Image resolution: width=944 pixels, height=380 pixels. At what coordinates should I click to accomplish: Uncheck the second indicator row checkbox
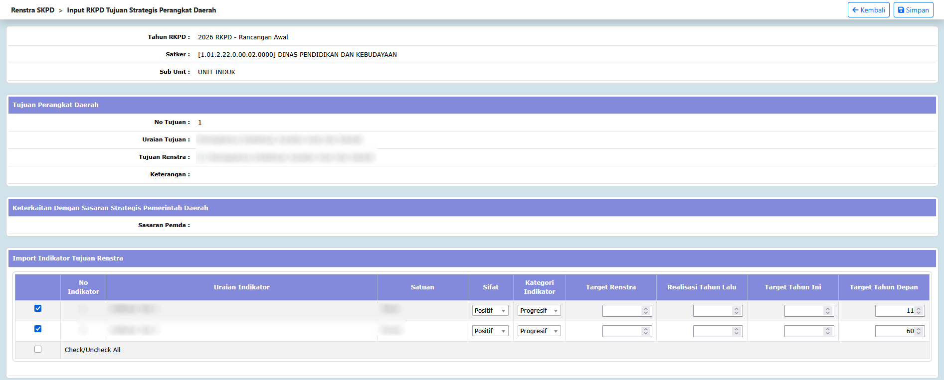(x=38, y=329)
